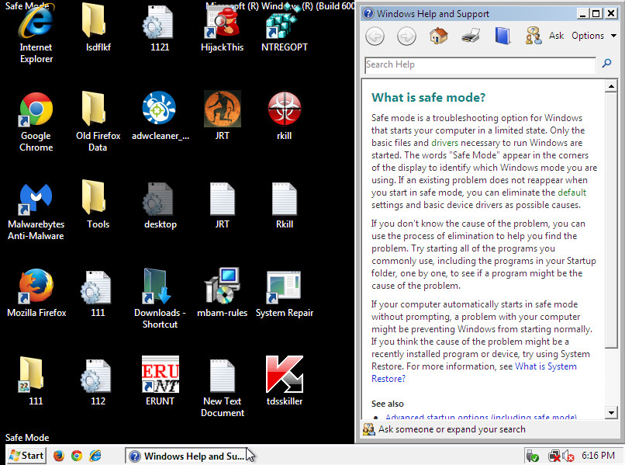Select the tdsskiller Kaspersky icon
This screenshot has width=625, height=465.
(284, 375)
